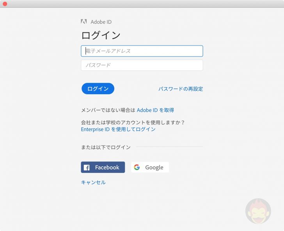
Task: Click the large ログイン heading text
Action: [x=101, y=35]
